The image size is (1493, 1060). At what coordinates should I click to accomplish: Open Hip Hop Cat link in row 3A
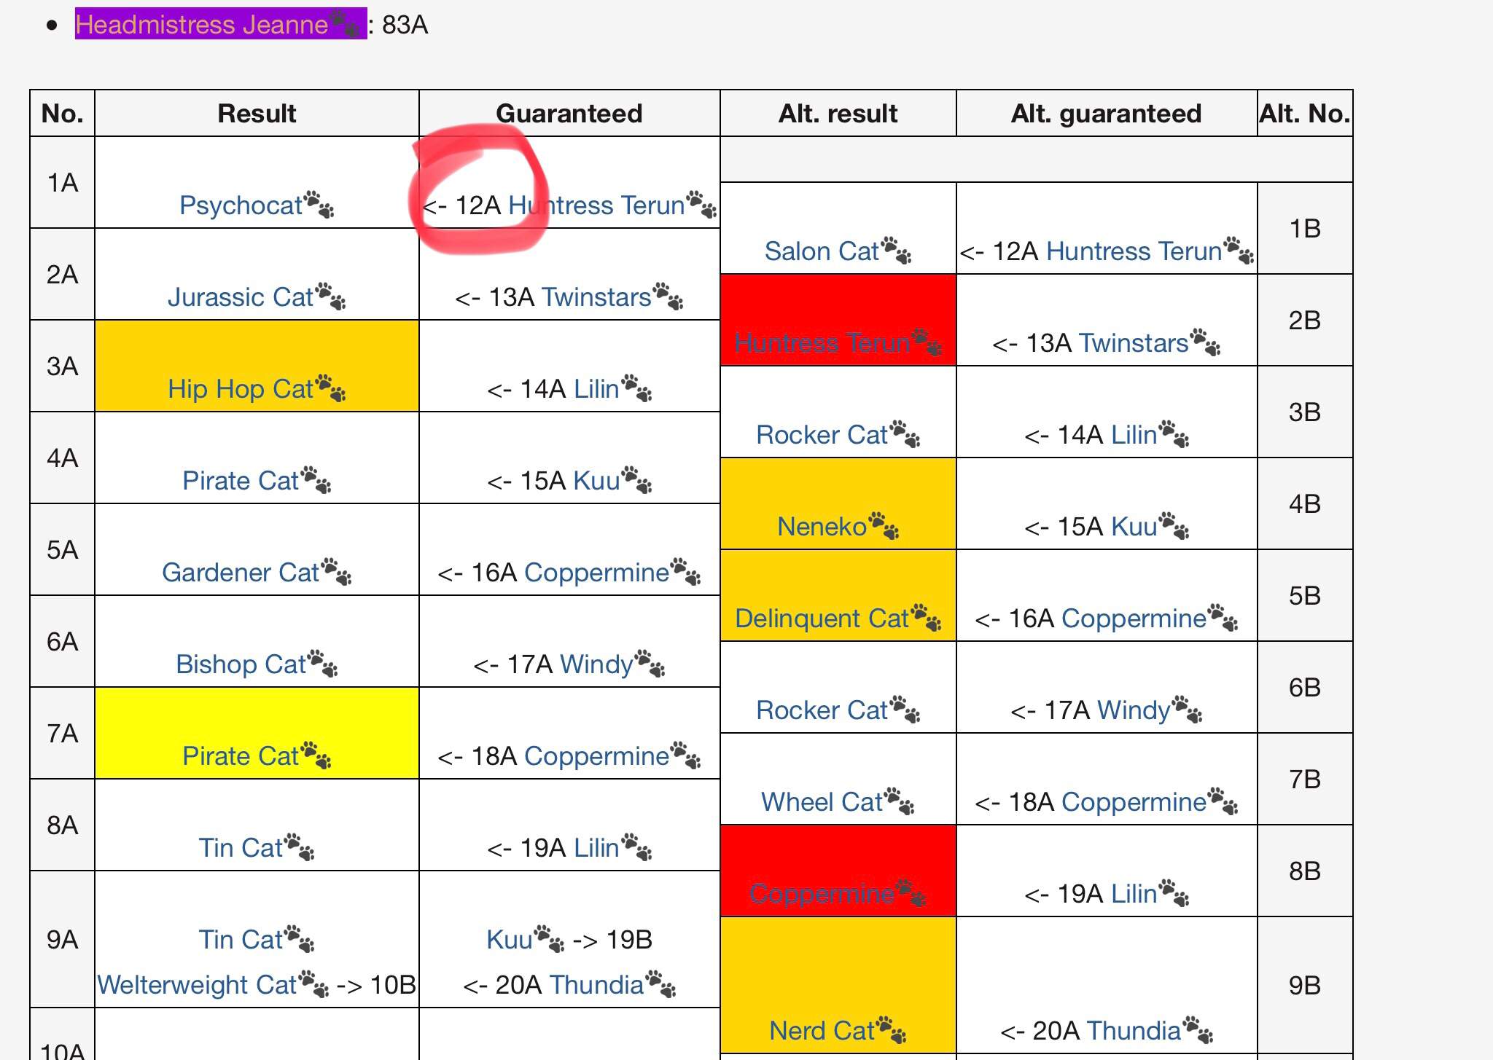241,389
